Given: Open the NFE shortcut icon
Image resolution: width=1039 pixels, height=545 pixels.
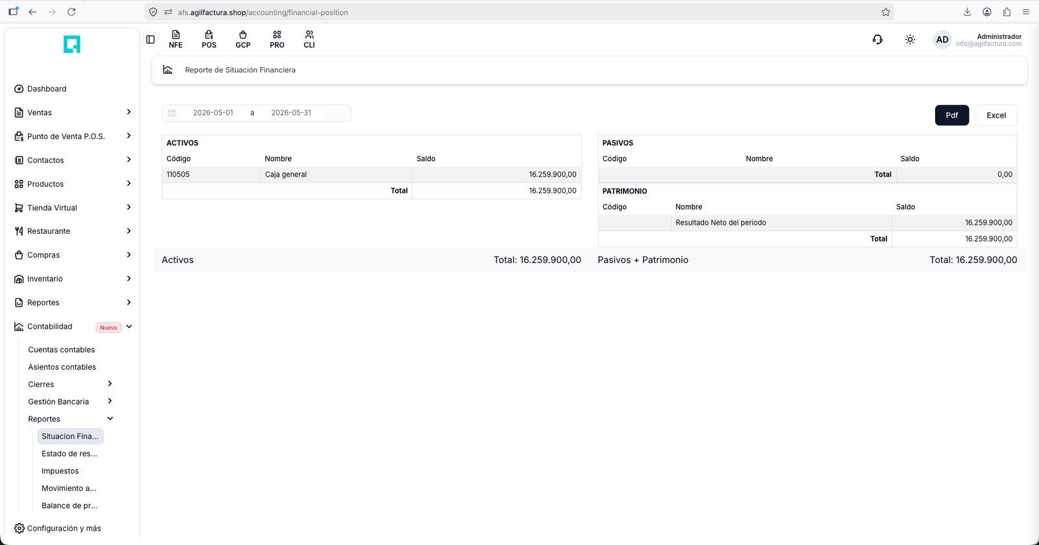Looking at the screenshot, I should (x=175, y=40).
